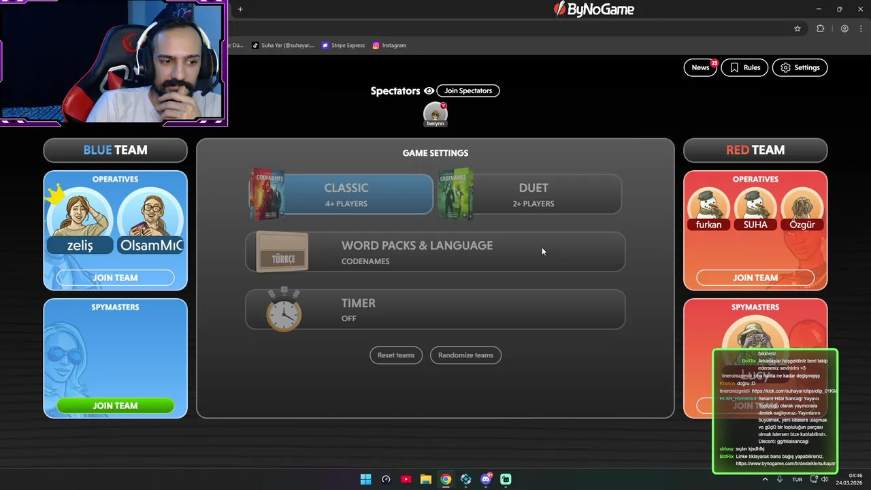The width and height of the screenshot is (871, 490).
Task: Open the Rules page
Action: pyautogui.click(x=744, y=67)
